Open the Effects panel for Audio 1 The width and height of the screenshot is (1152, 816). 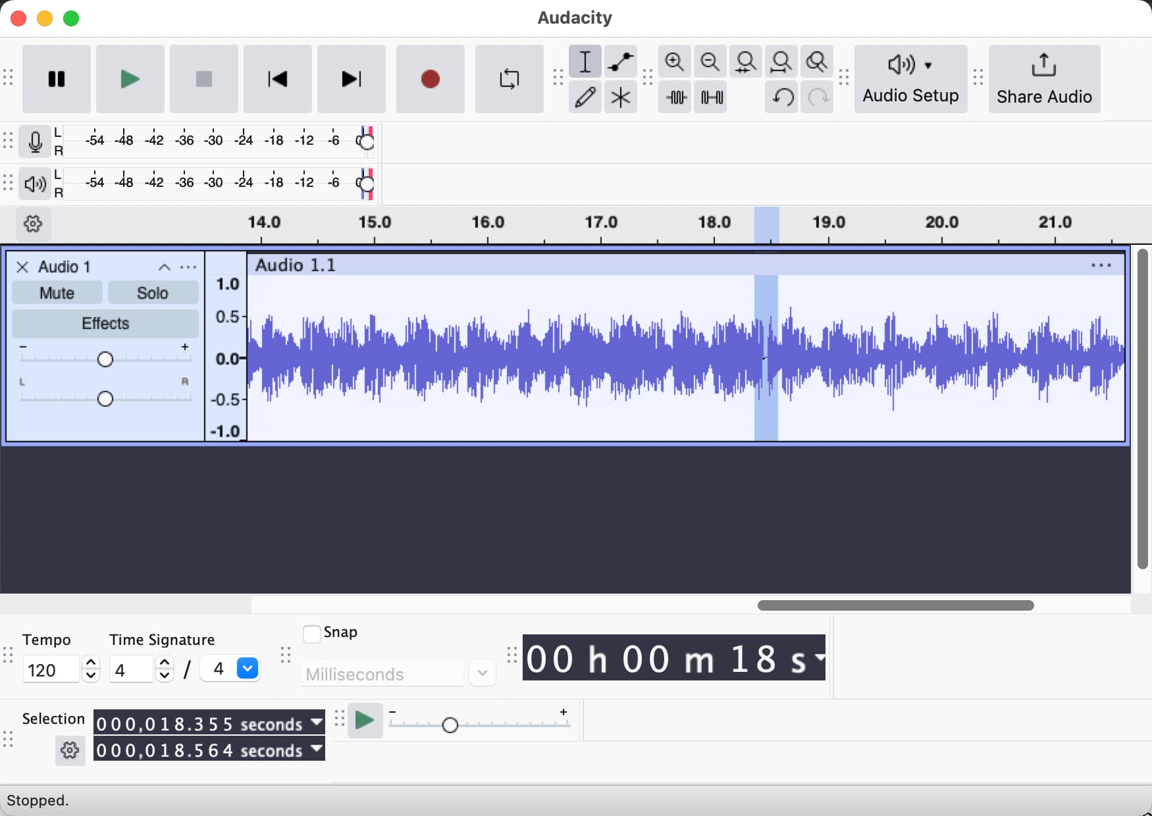[105, 323]
